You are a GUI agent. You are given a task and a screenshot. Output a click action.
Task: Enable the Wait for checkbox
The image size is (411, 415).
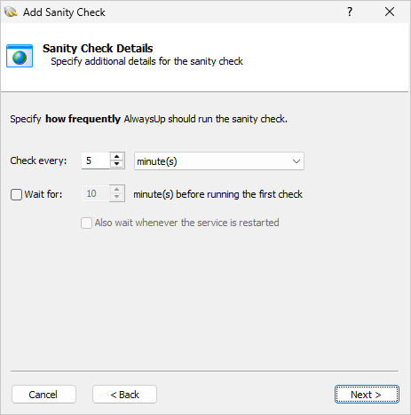[16, 194]
